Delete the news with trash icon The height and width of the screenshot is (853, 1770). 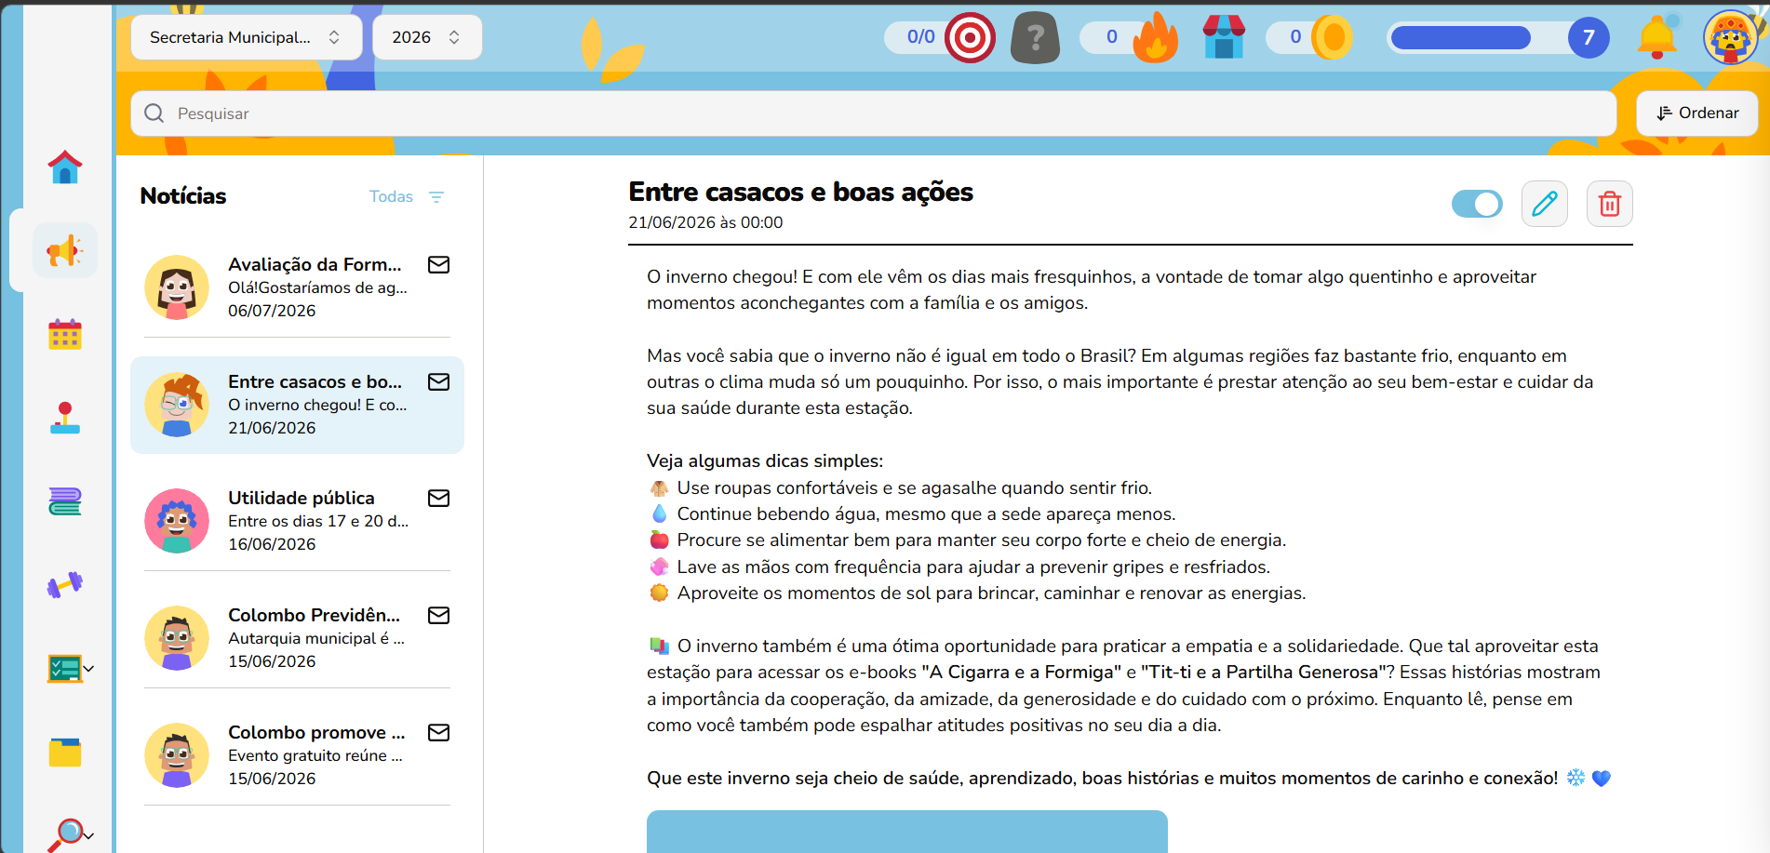tap(1610, 204)
